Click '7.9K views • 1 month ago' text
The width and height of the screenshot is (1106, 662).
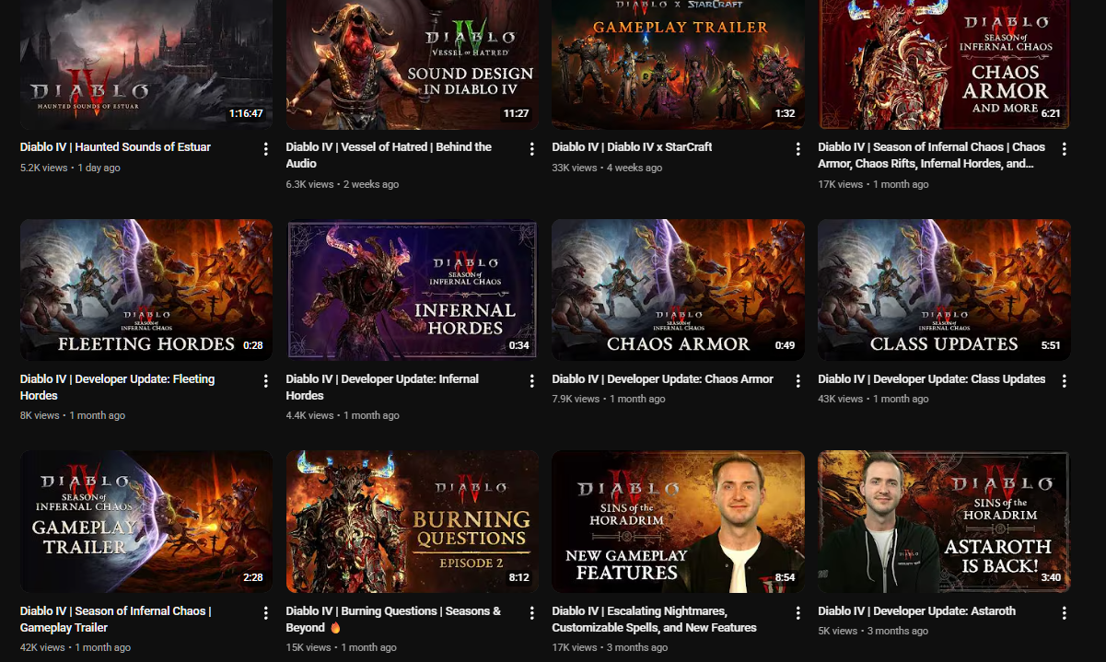(608, 400)
